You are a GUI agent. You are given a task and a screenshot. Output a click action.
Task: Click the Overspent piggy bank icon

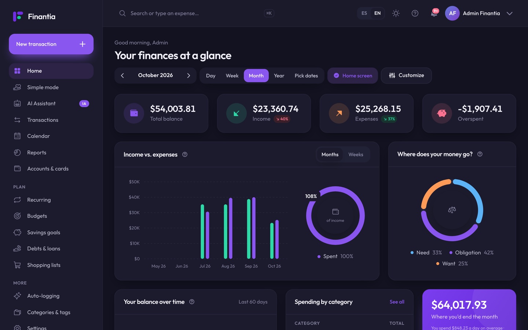pyautogui.click(x=442, y=113)
